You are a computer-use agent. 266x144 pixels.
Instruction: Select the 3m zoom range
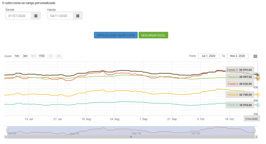pos(25,56)
